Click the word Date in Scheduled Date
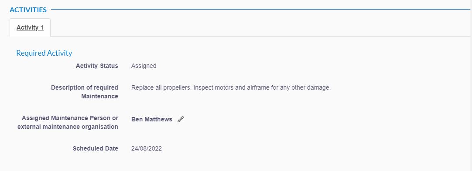The image size is (472, 171). [111, 148]
